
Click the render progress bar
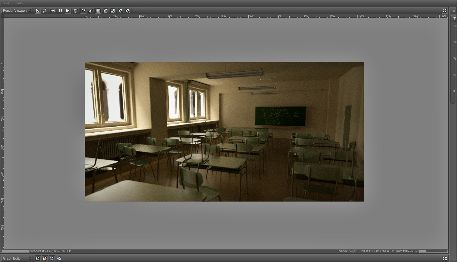point(15,251)
